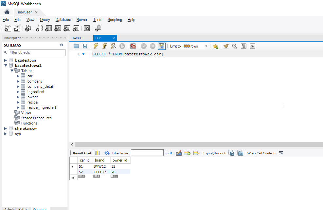Create a new view icon
The width and height of the screenshot is (323, 210).
point(58,28)
